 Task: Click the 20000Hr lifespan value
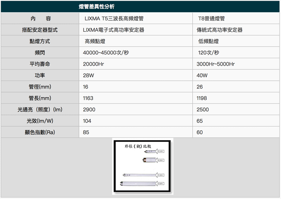(x=93, y=64)
